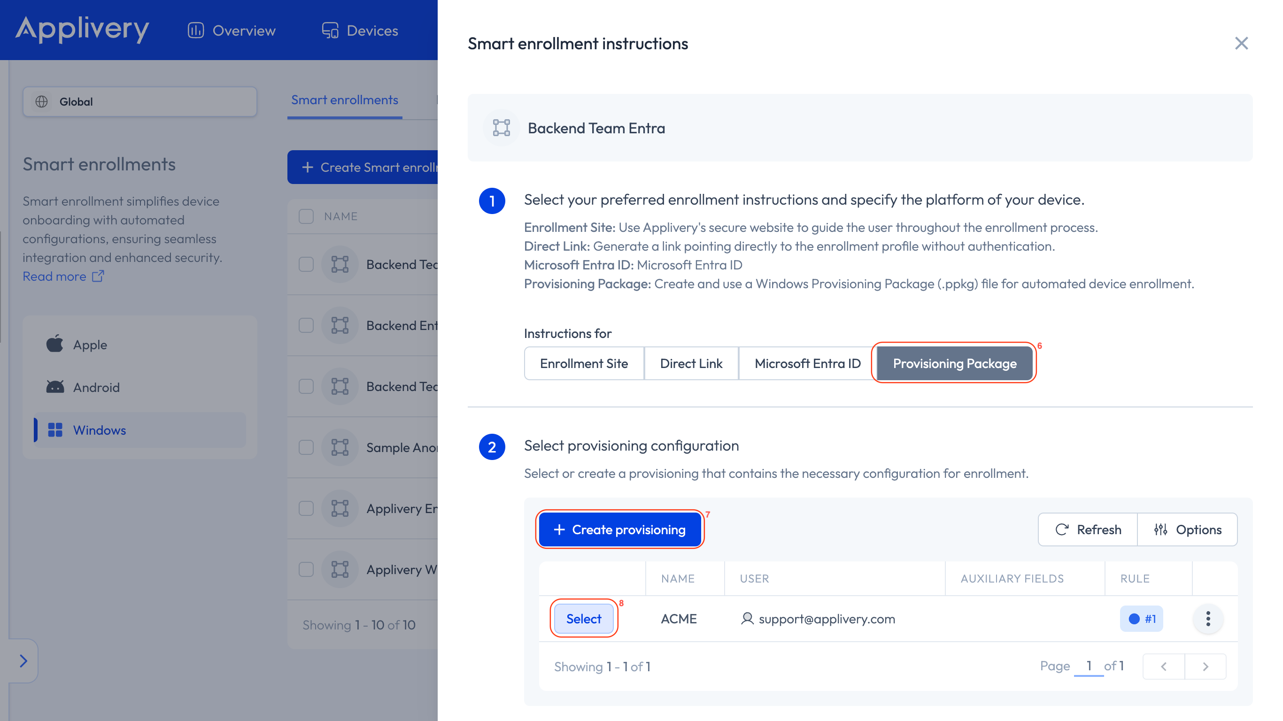Click the Apple logo icon
Screen dimensions: 1283x721
click(x=55, y=344)
